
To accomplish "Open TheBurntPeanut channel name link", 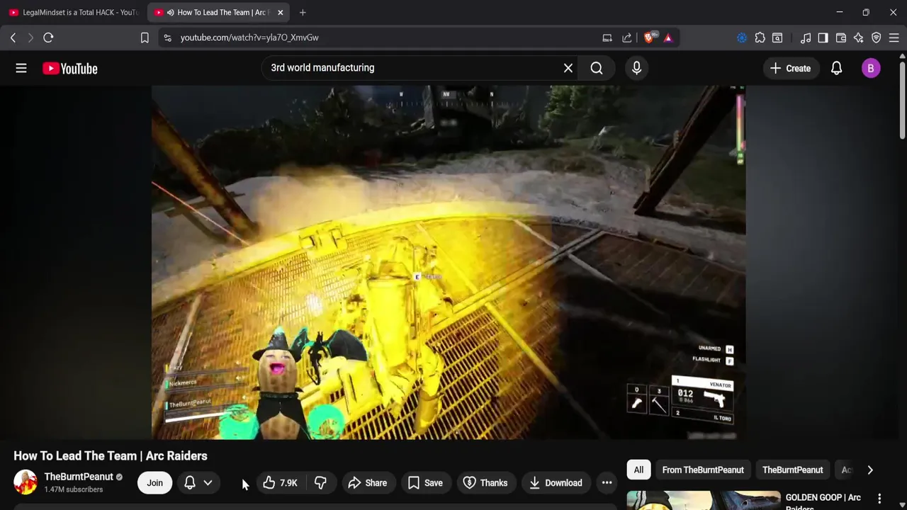I will pyautogui.click(x=79, y=477).
